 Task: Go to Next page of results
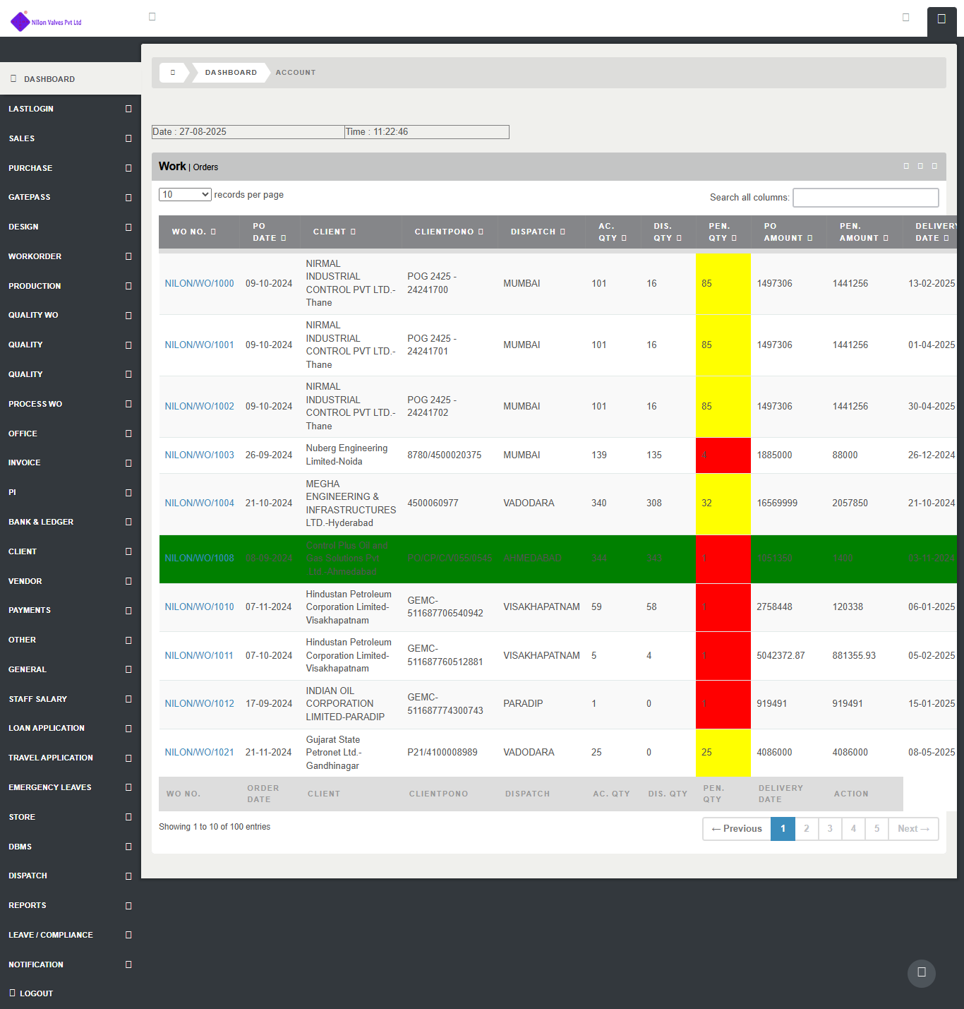click(913, 829)
